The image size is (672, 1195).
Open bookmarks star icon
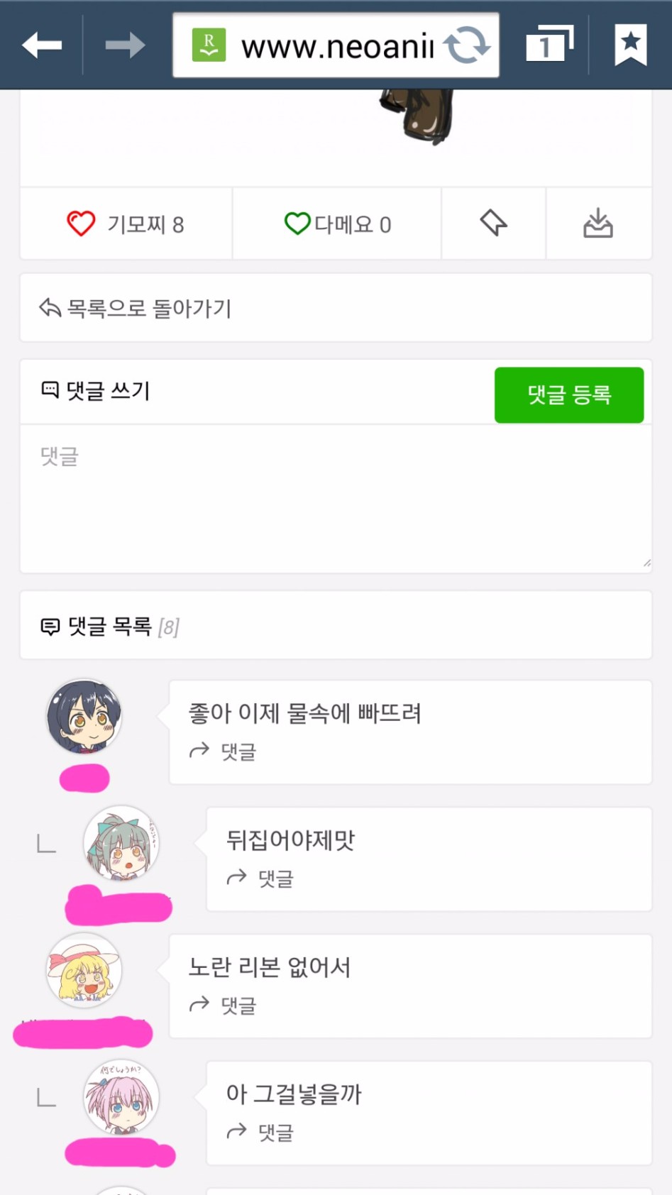coord(630,44)
